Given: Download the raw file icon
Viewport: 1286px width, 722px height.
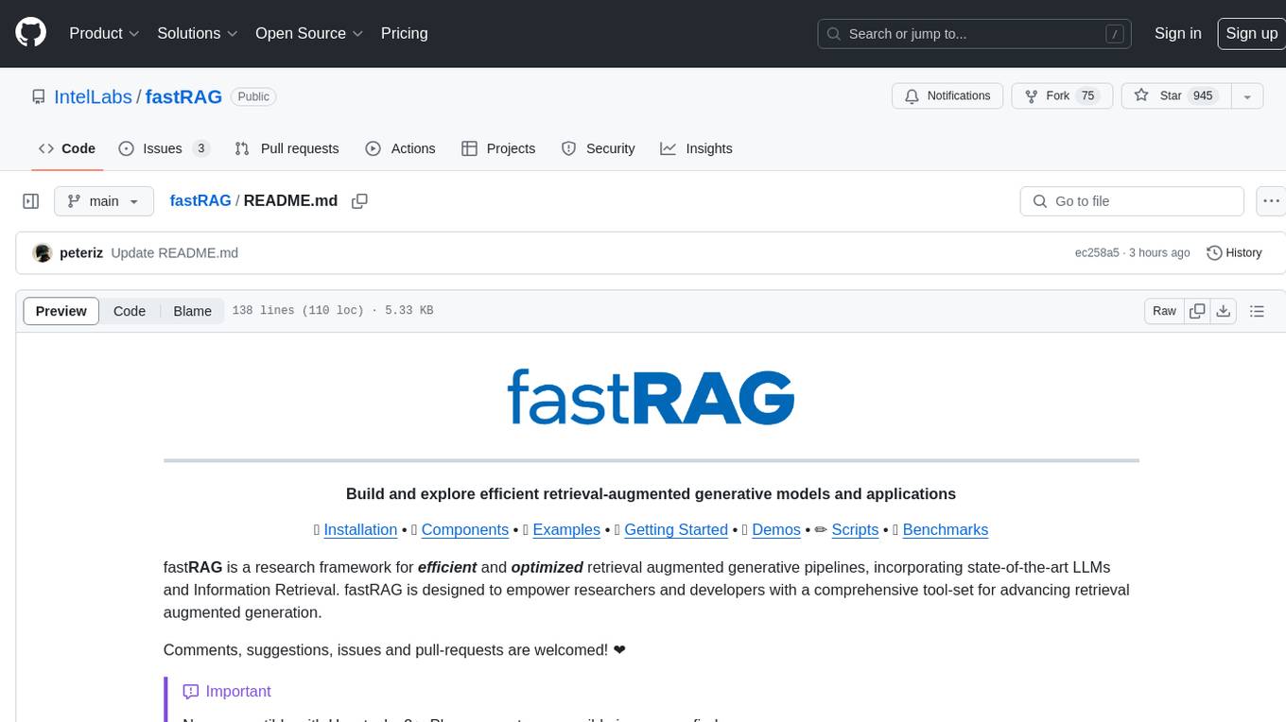Looking at the screenshot, I should (x=1224, y=311).
